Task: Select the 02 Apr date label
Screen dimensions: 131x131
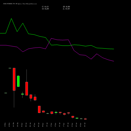Action: click(26, 125)
